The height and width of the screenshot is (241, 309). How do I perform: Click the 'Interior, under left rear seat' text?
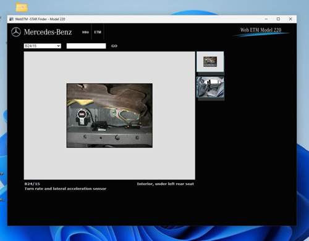[166, 184]
